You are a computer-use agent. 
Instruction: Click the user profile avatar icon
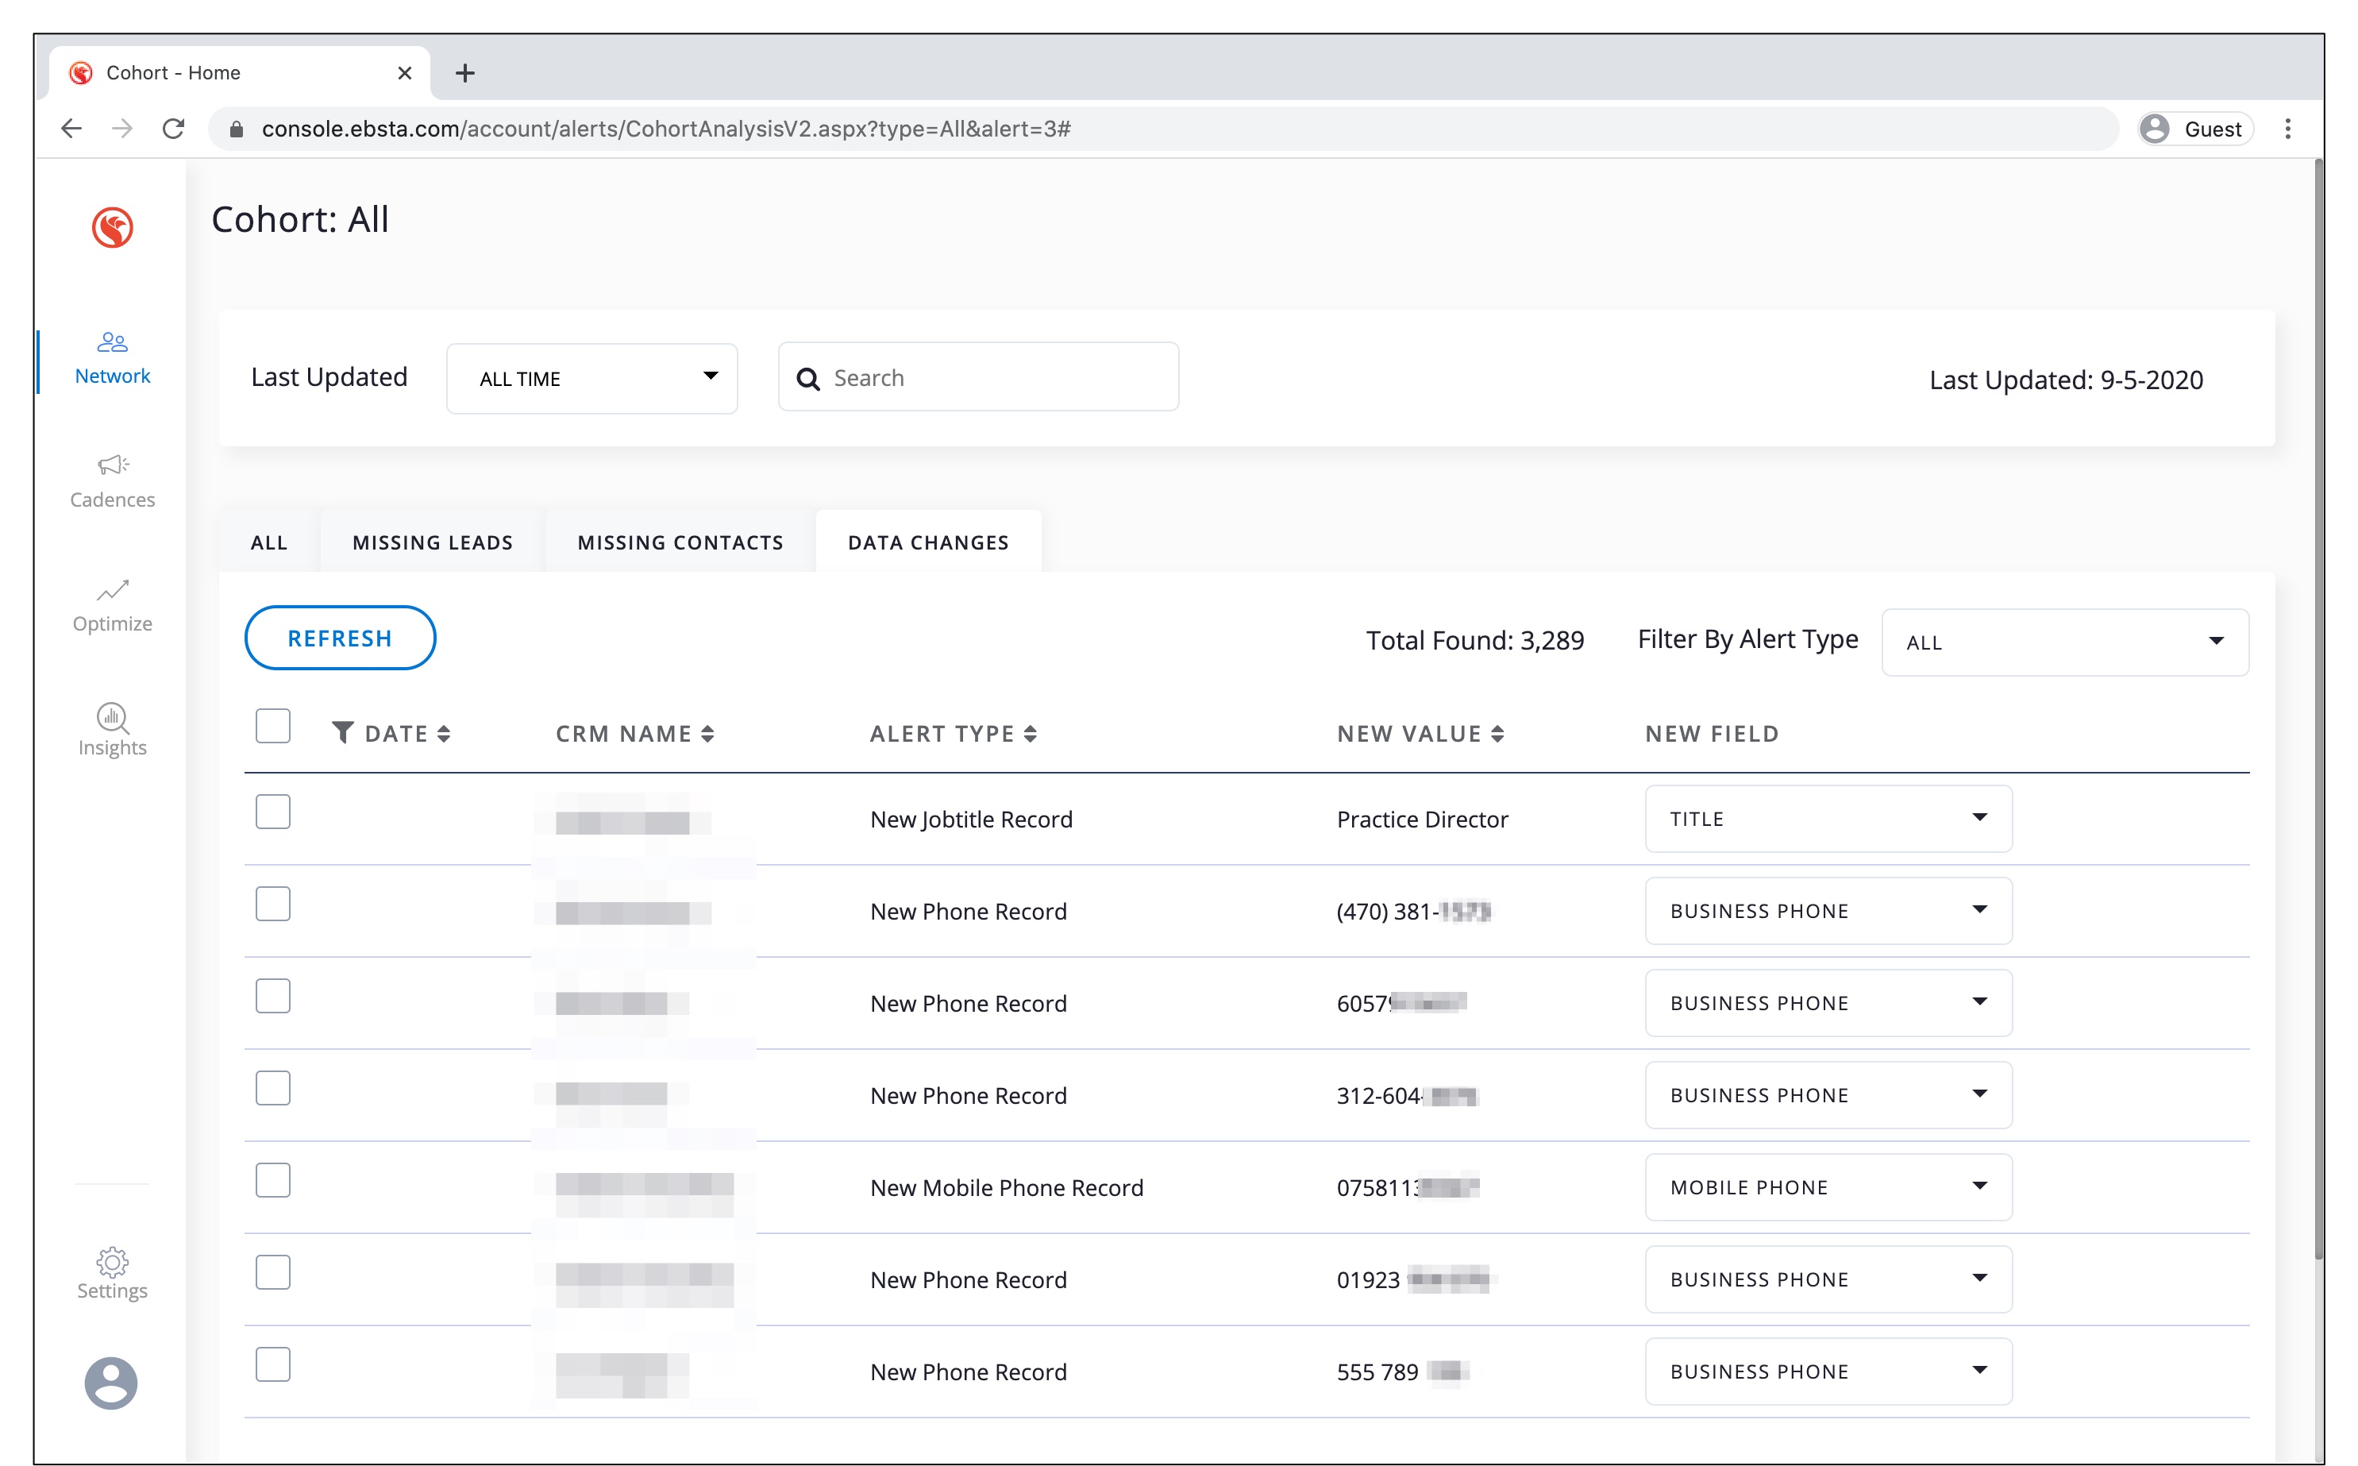coord(111,1382)
